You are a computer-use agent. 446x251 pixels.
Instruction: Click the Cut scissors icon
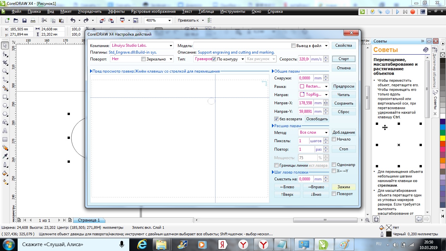44,20
